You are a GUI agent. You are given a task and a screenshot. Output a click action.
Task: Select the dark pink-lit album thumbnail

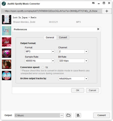coord(7,53)
